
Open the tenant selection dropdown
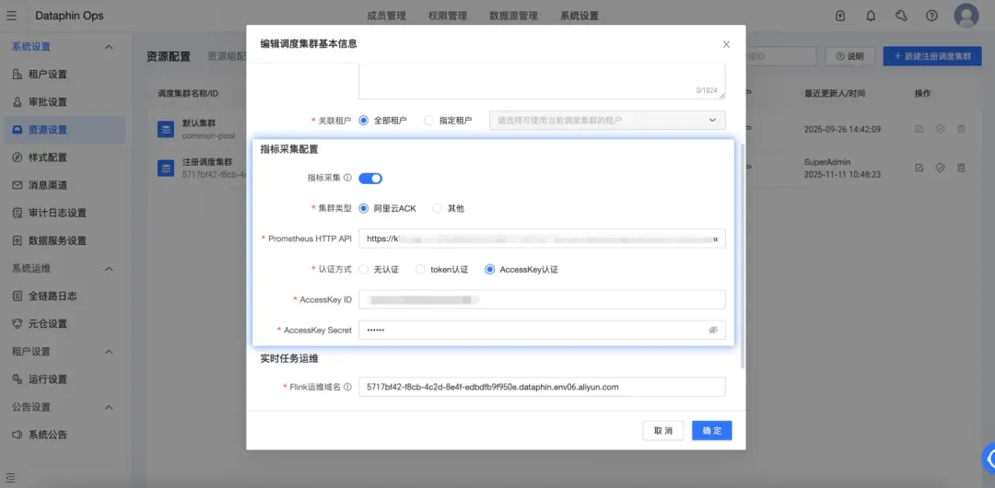click(x=607, y=120)
